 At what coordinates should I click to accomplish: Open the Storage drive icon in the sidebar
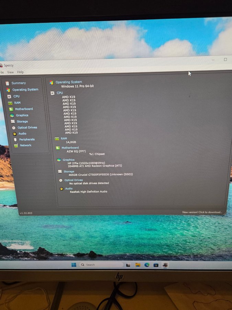coord(13,122)
